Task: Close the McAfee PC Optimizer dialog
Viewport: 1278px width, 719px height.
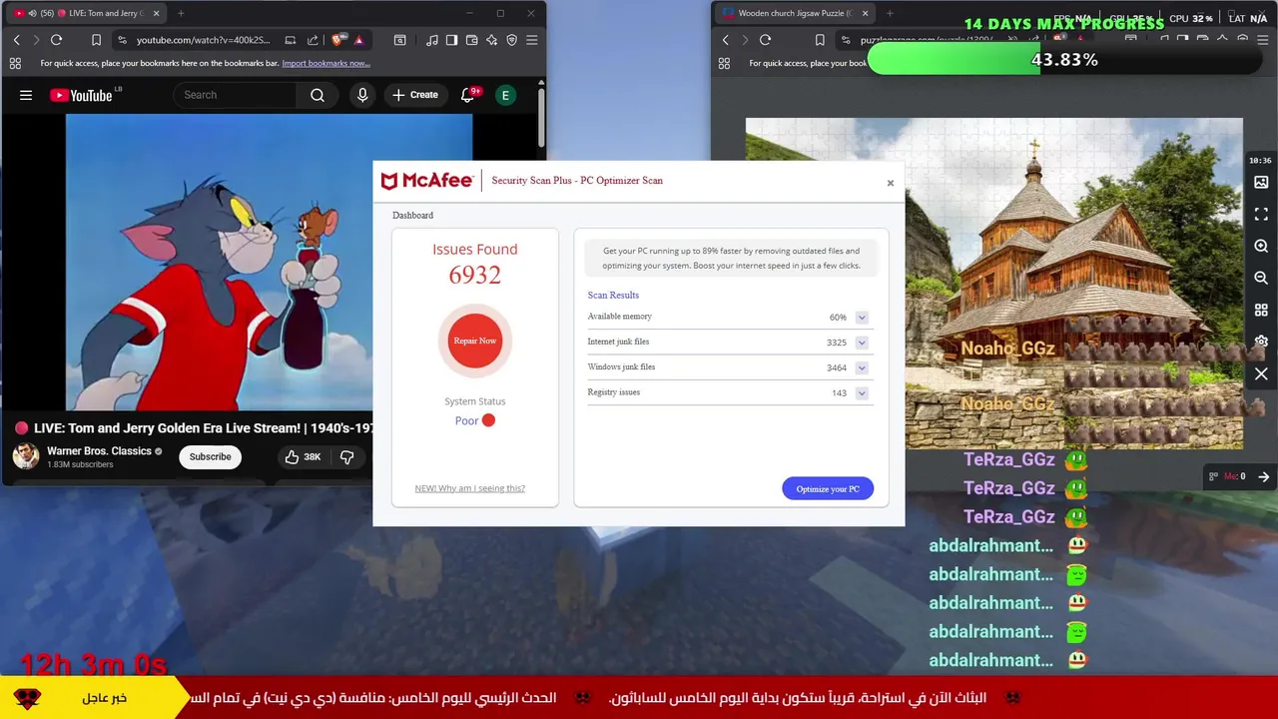Action: 891,183
